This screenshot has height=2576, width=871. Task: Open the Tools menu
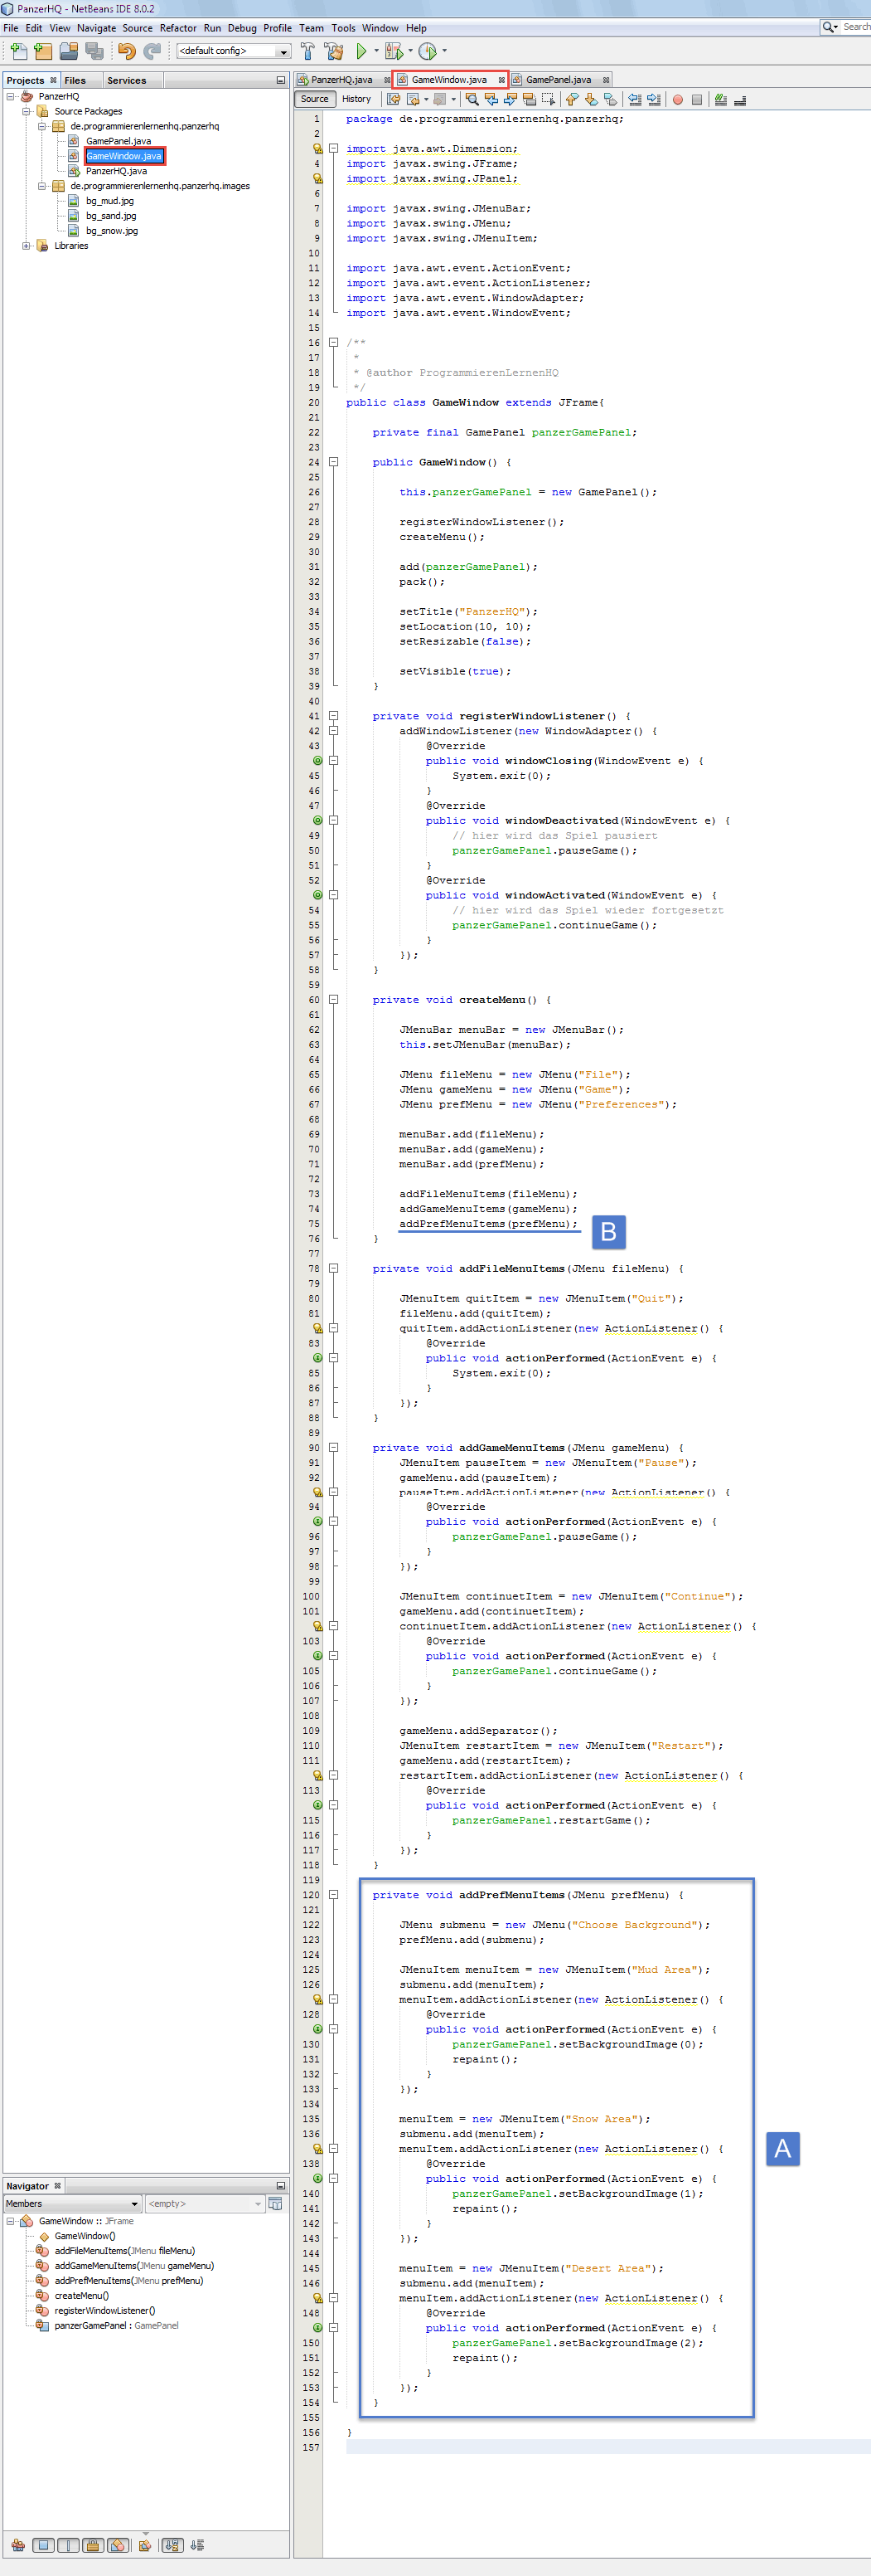(342, 28)
